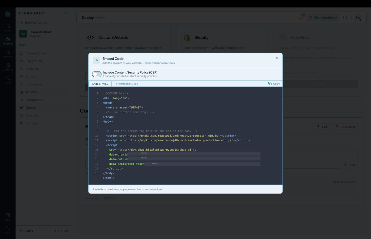This screenshot has width=371, height=239.
Task: Open AI Agents in the left rail
Action: 8,41
